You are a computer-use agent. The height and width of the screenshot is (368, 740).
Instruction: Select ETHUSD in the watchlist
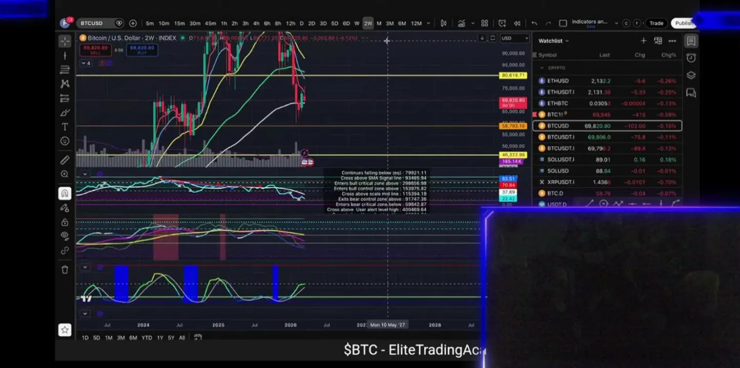[x=608, y=81]
